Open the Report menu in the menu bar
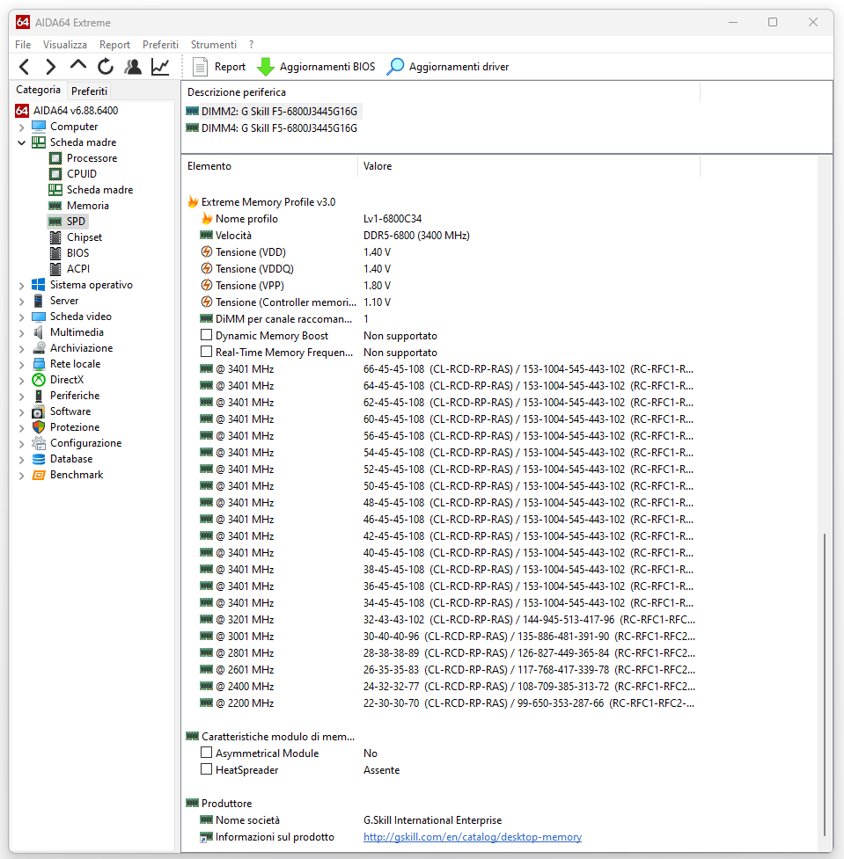 (114, 44)
